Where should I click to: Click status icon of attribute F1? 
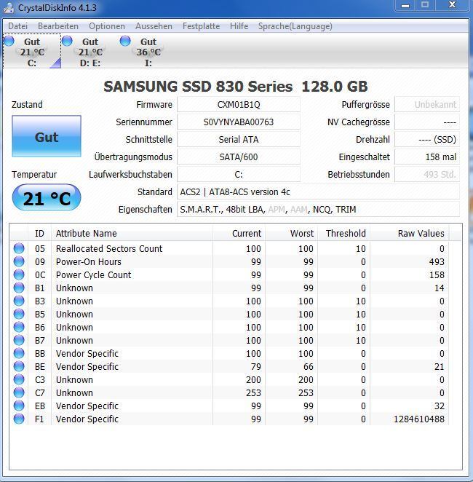19,419
